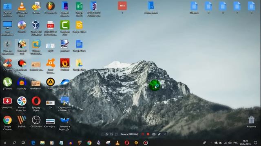This screenshot has width=261, height=146.
Task: Launch CCleaner from the desktop
Action: (7, 65)
